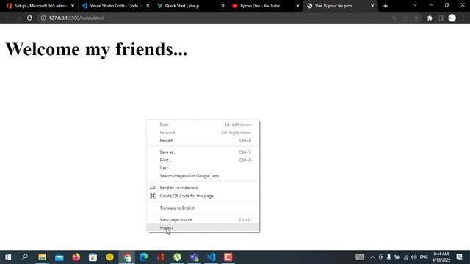Image resolution: width=470 pixels, height=264 pixels.
Task: Open the touch keyboard tray icon
Action: (x=360, y=257)
